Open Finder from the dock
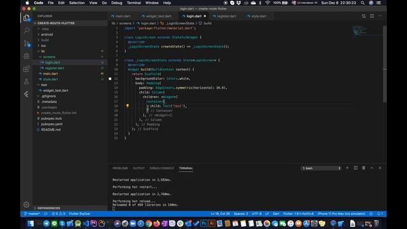 31,223
